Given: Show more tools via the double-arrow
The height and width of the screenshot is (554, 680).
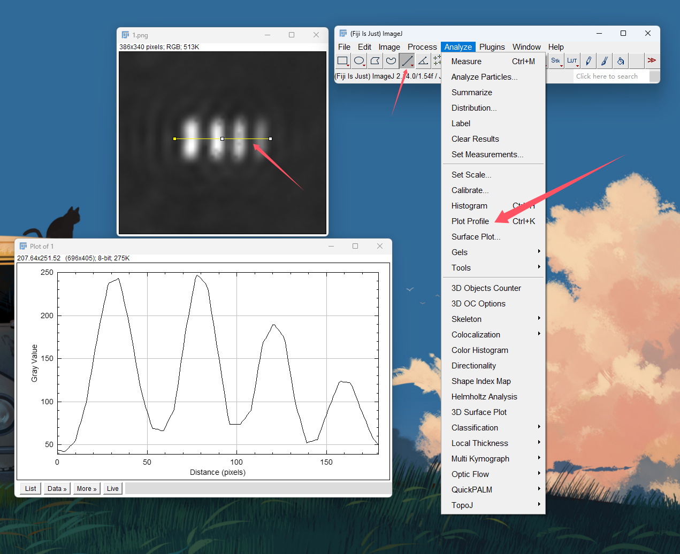Looking at the screenshot, I should [652, 61].
